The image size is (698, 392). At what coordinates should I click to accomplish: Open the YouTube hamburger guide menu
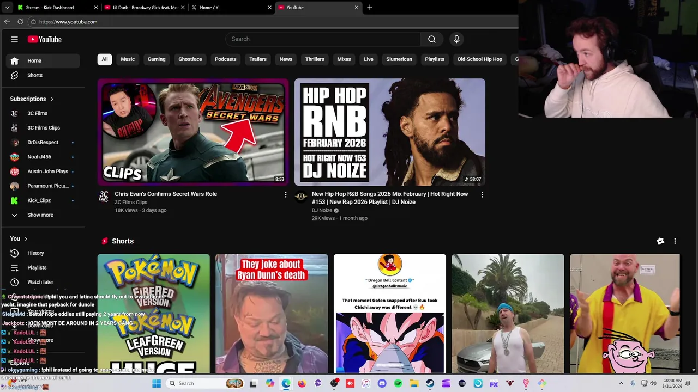pos(15,39)
